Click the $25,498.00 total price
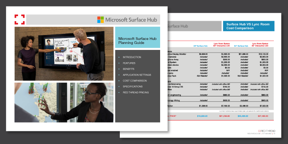288x144 pixels. pos(243,116)
